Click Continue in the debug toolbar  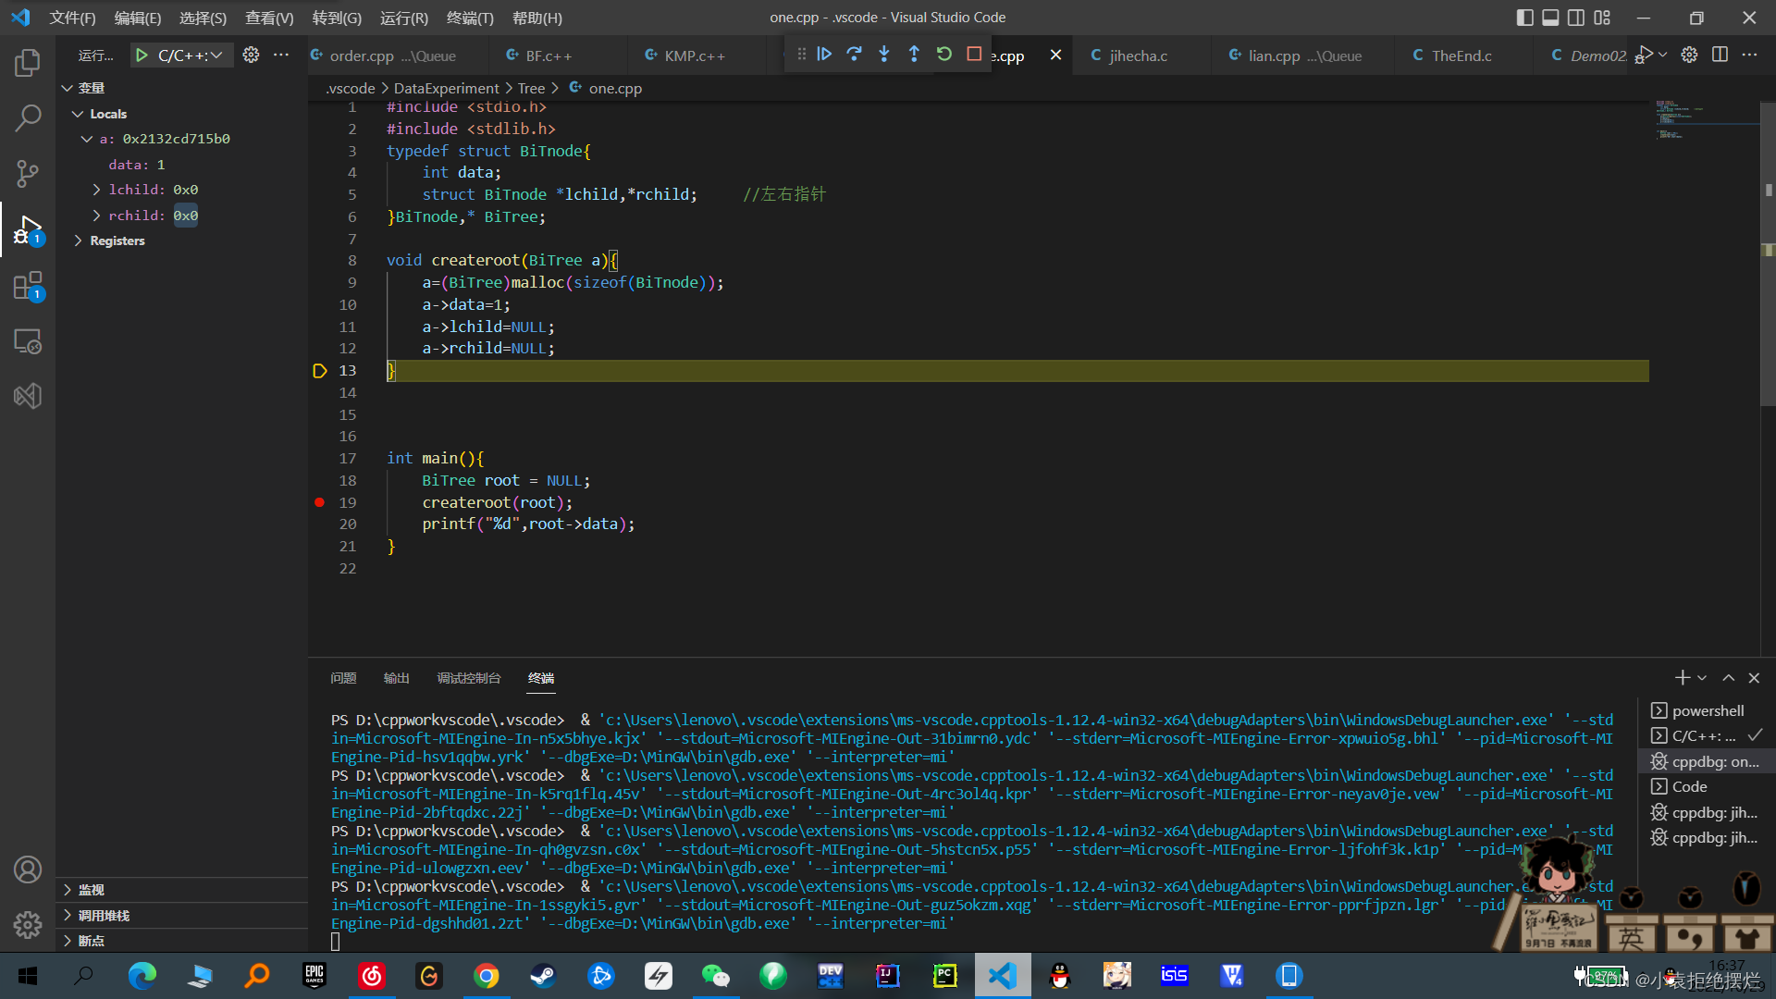click(x=824, y=55)
